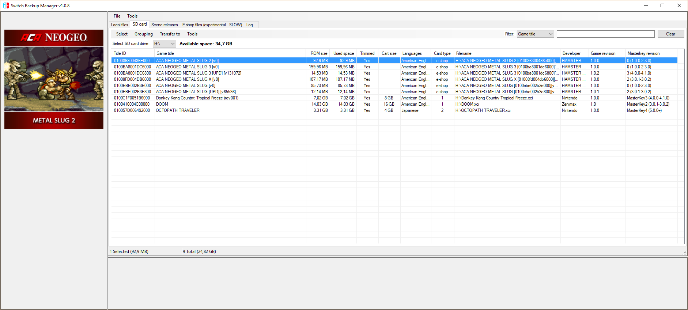The image size is (688, 310).
Task: Click the Metal Slug 2 cover art thumbnail
Action: [54, 79]
